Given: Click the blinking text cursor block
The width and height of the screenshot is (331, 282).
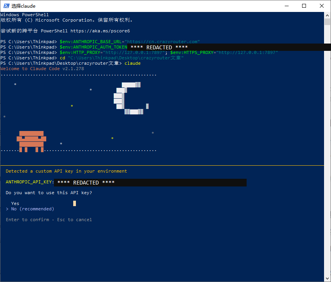Looking at the screenshot, I should pos(74,203).
